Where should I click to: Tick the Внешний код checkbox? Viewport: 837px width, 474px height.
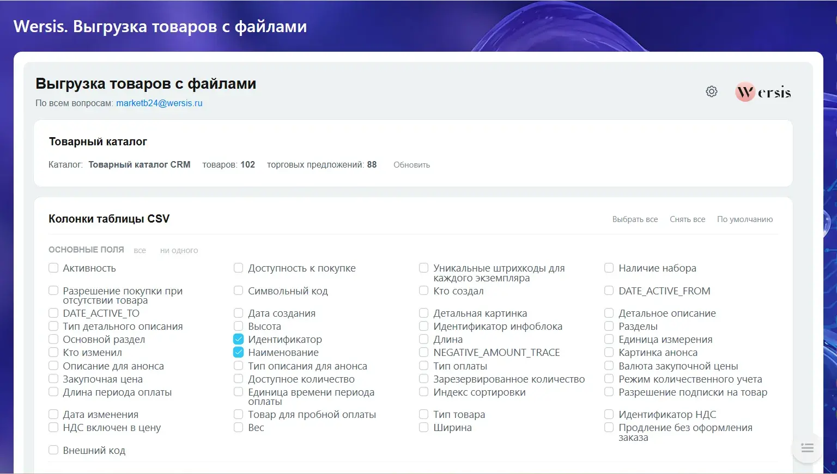tap(53, 450)
